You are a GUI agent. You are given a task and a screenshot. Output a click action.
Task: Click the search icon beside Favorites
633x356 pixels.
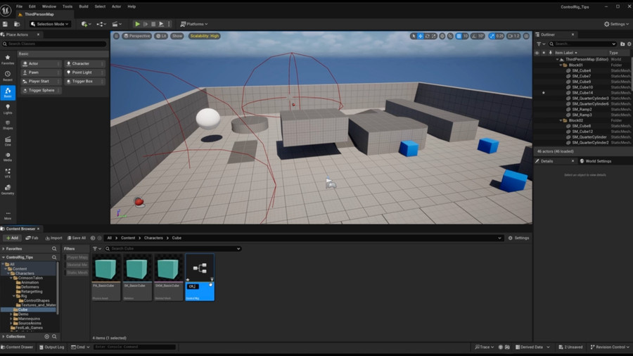(x=54, y=248)
